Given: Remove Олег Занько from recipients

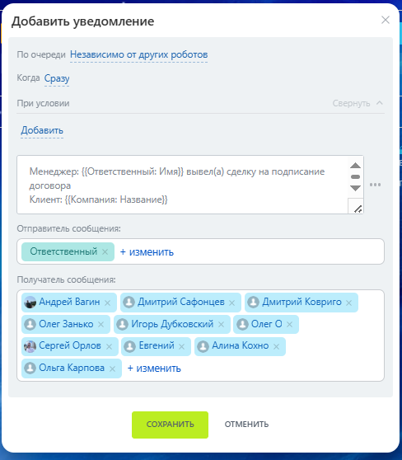Looking at the screenshot, I should (x=100, y=325).
